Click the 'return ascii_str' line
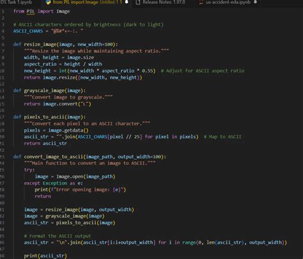The width and height of the screenshot is (303, 259). (x=45, y=143)
